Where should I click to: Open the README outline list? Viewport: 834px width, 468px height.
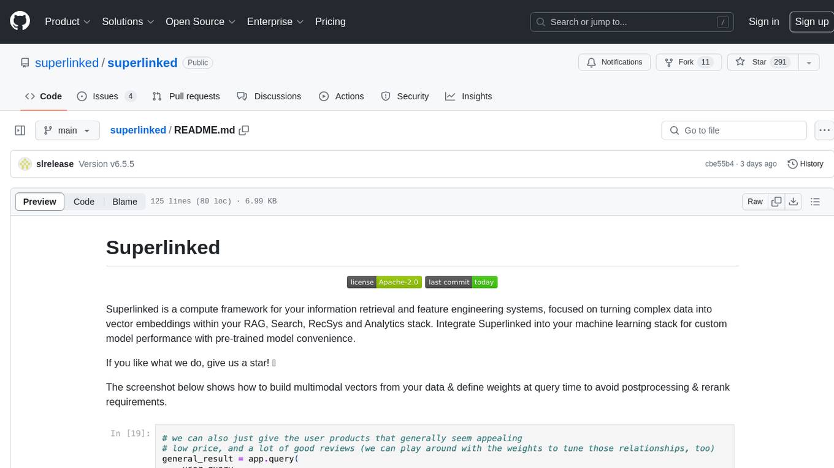(815, 202)
